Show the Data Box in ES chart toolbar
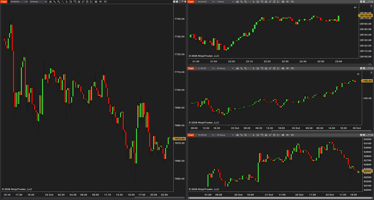The image size is (374, 200). pyautogui.click(x=71, y=2)
